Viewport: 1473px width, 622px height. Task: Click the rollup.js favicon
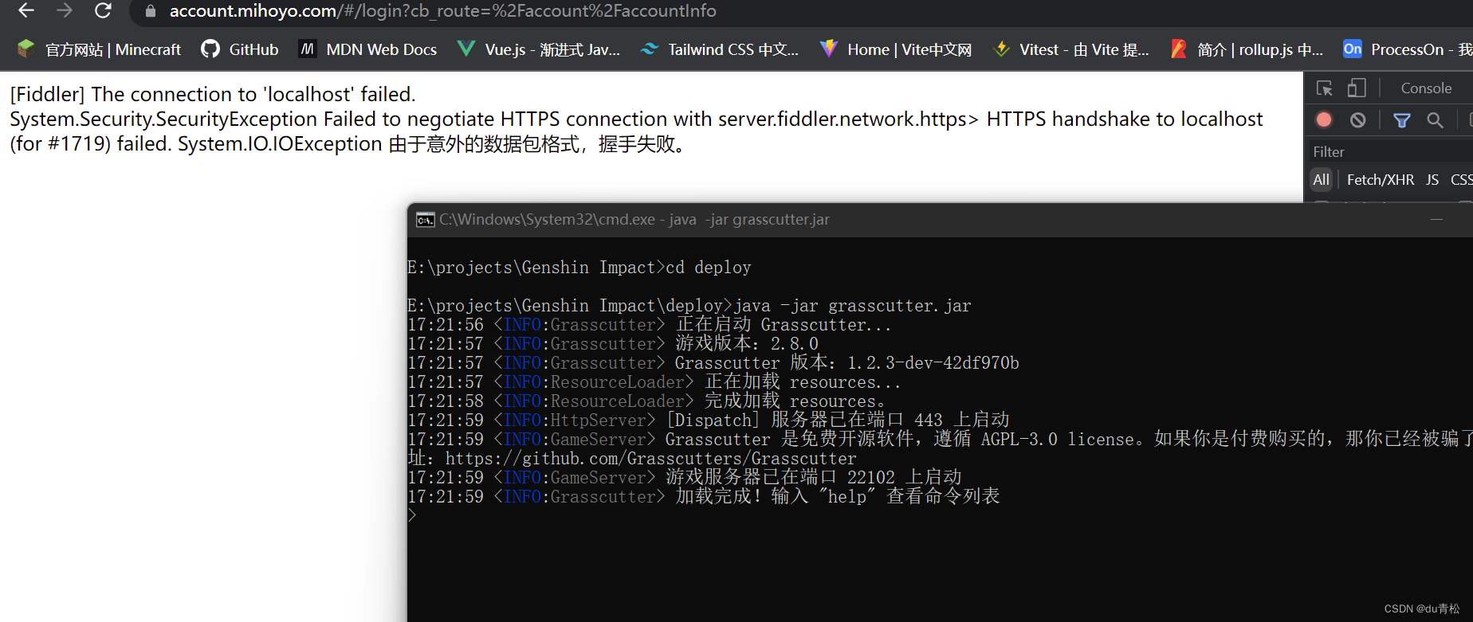1179,49
